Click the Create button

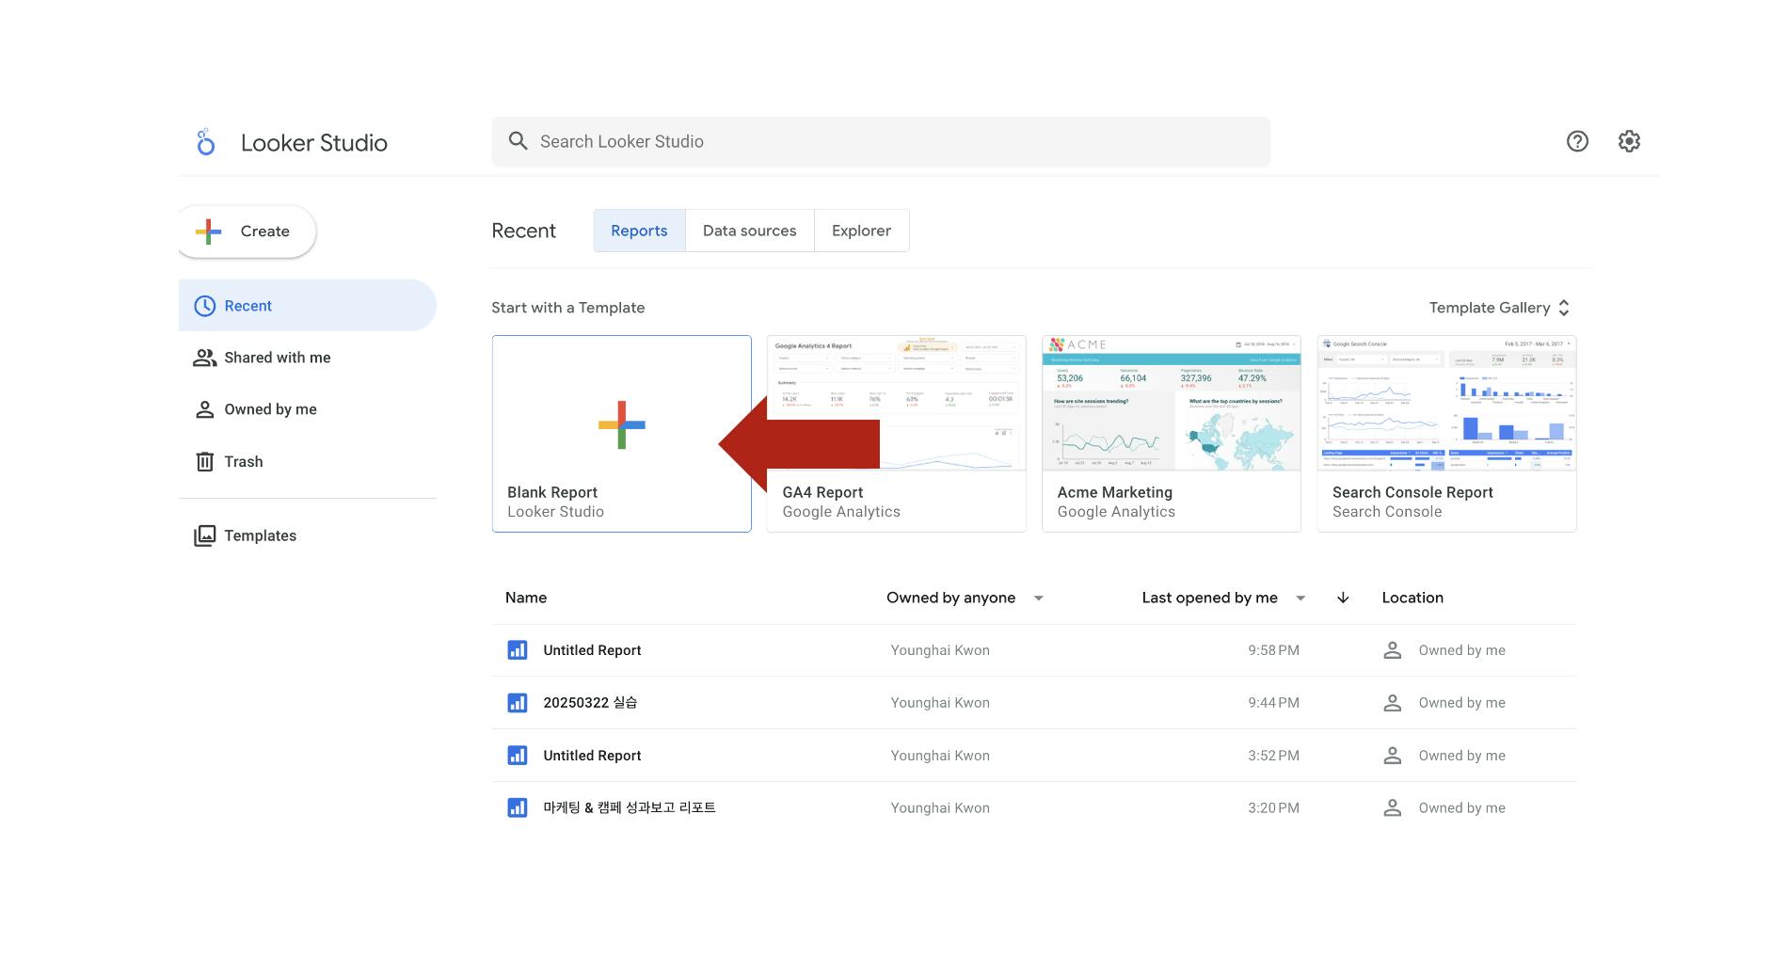click(247, 232)
